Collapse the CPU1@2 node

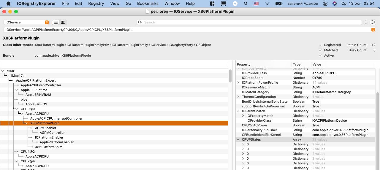click(18, 152)
